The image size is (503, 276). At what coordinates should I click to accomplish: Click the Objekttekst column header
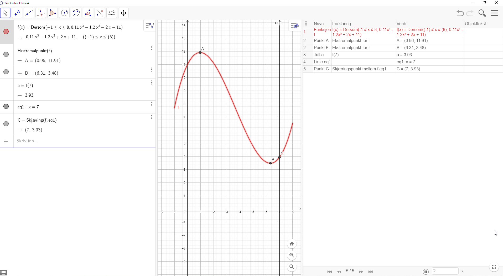tap(483, 24)
